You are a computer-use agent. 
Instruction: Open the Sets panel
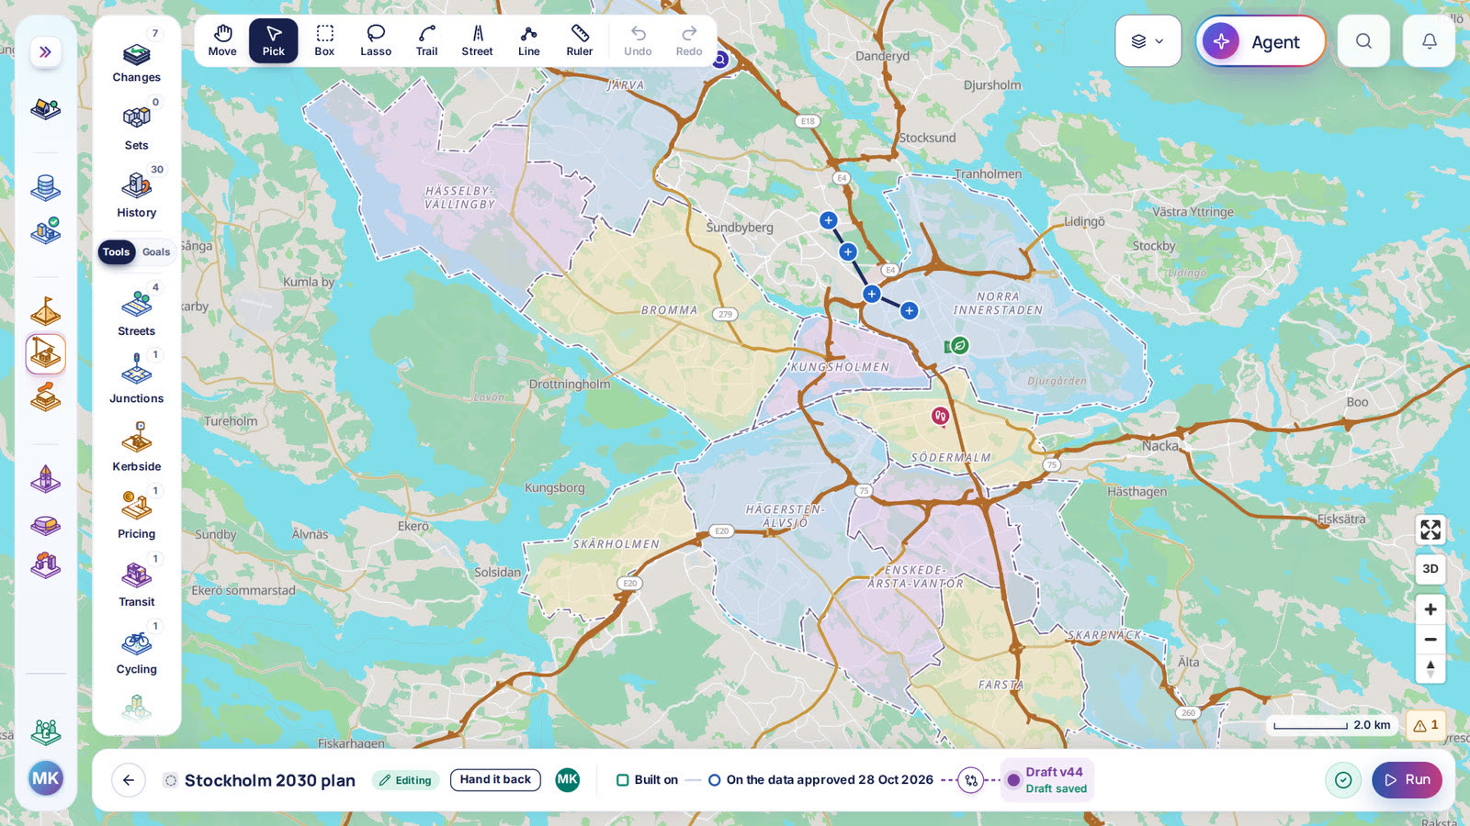[137, 125]
